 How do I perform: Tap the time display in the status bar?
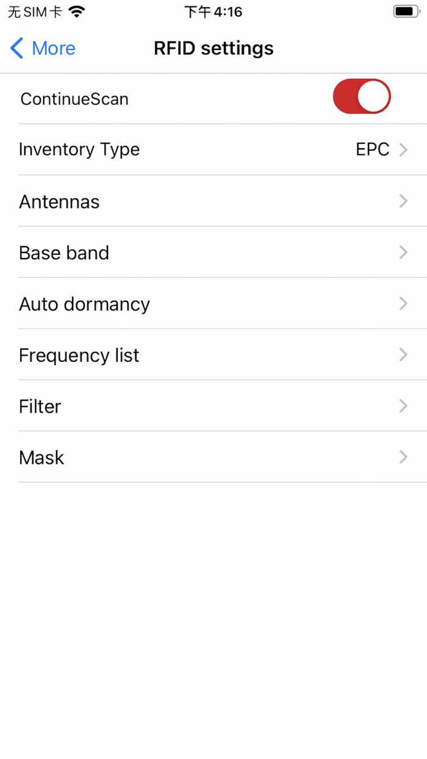pos(213,10)
